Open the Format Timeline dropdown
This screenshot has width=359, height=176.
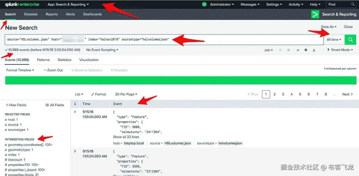coord(20,70)
